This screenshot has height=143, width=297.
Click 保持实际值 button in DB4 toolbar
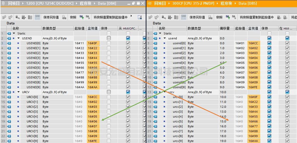tap(51, 17)
